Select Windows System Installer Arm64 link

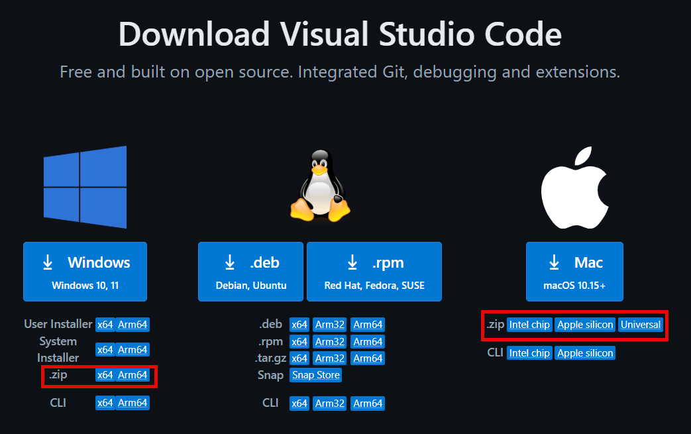click(x=133, y=350)
